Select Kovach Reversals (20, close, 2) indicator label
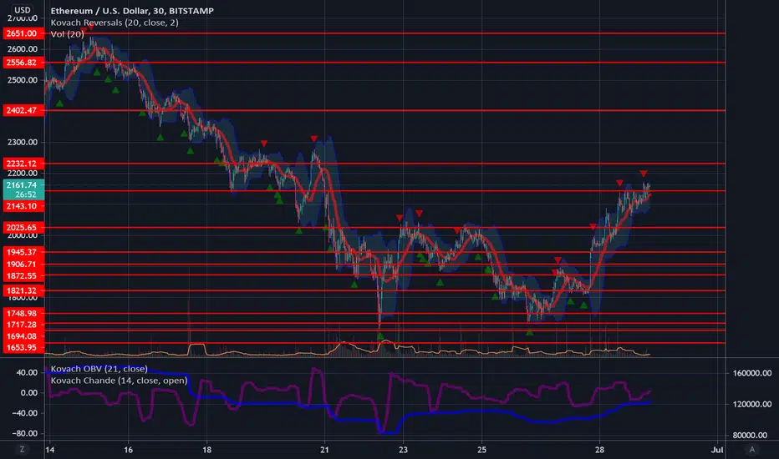Viewport: 779px width, 459px height. (115, 23)
